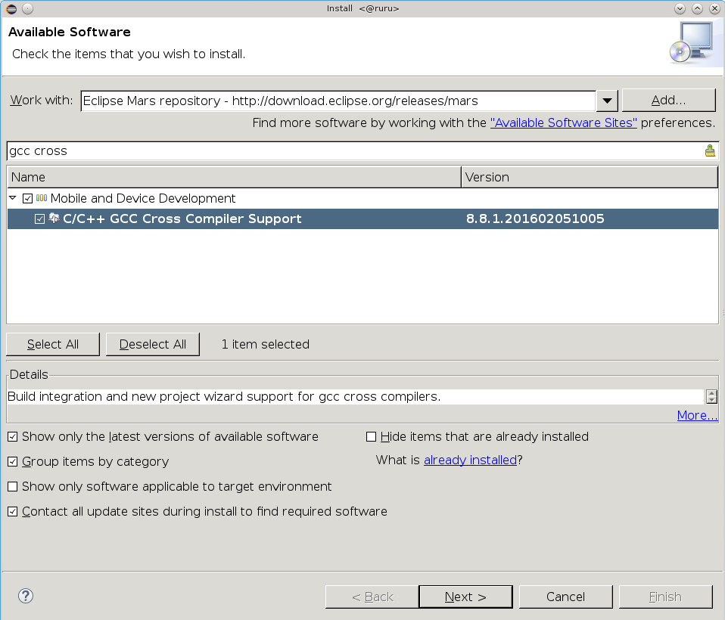Click the Mobile and Device Development category icon
Viewport: 725px width, 620px height.
[42, 198]
